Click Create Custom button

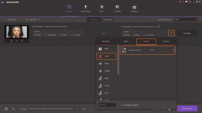coord(129,105)
